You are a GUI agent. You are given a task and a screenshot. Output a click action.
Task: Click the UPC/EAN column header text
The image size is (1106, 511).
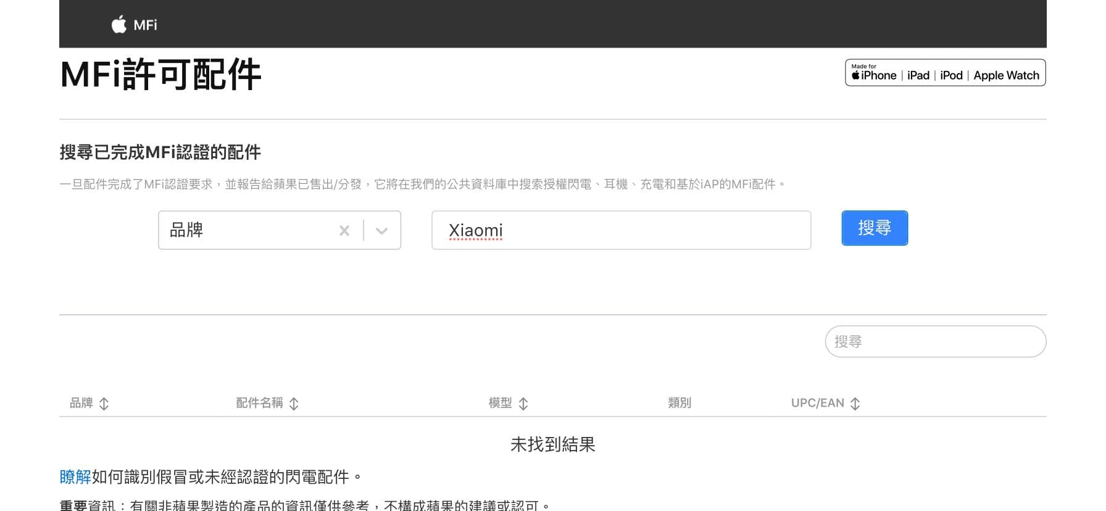click(x=817, y=403)
